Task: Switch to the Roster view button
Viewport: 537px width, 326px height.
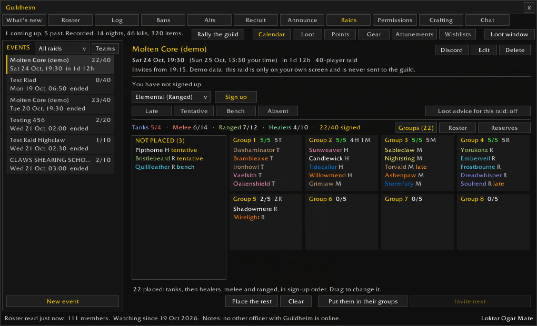Action: pos(458,128)
